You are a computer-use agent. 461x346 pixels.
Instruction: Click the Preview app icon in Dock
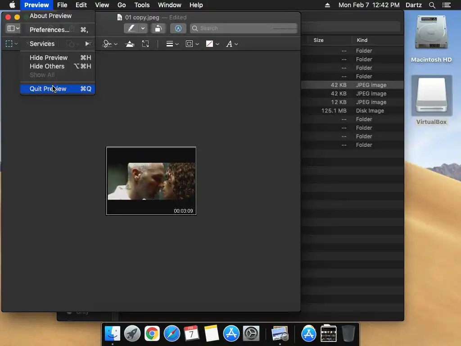tap(280, 334)
